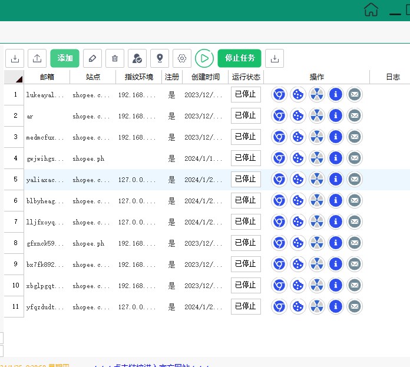Click the 日志 column header

[x=393, y=77]
